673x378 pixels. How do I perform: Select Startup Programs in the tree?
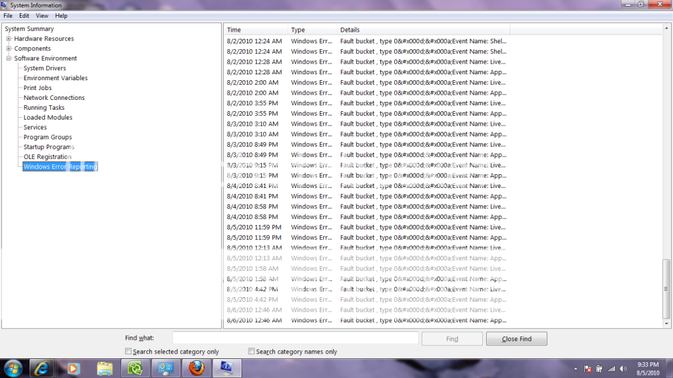point(49,147)
